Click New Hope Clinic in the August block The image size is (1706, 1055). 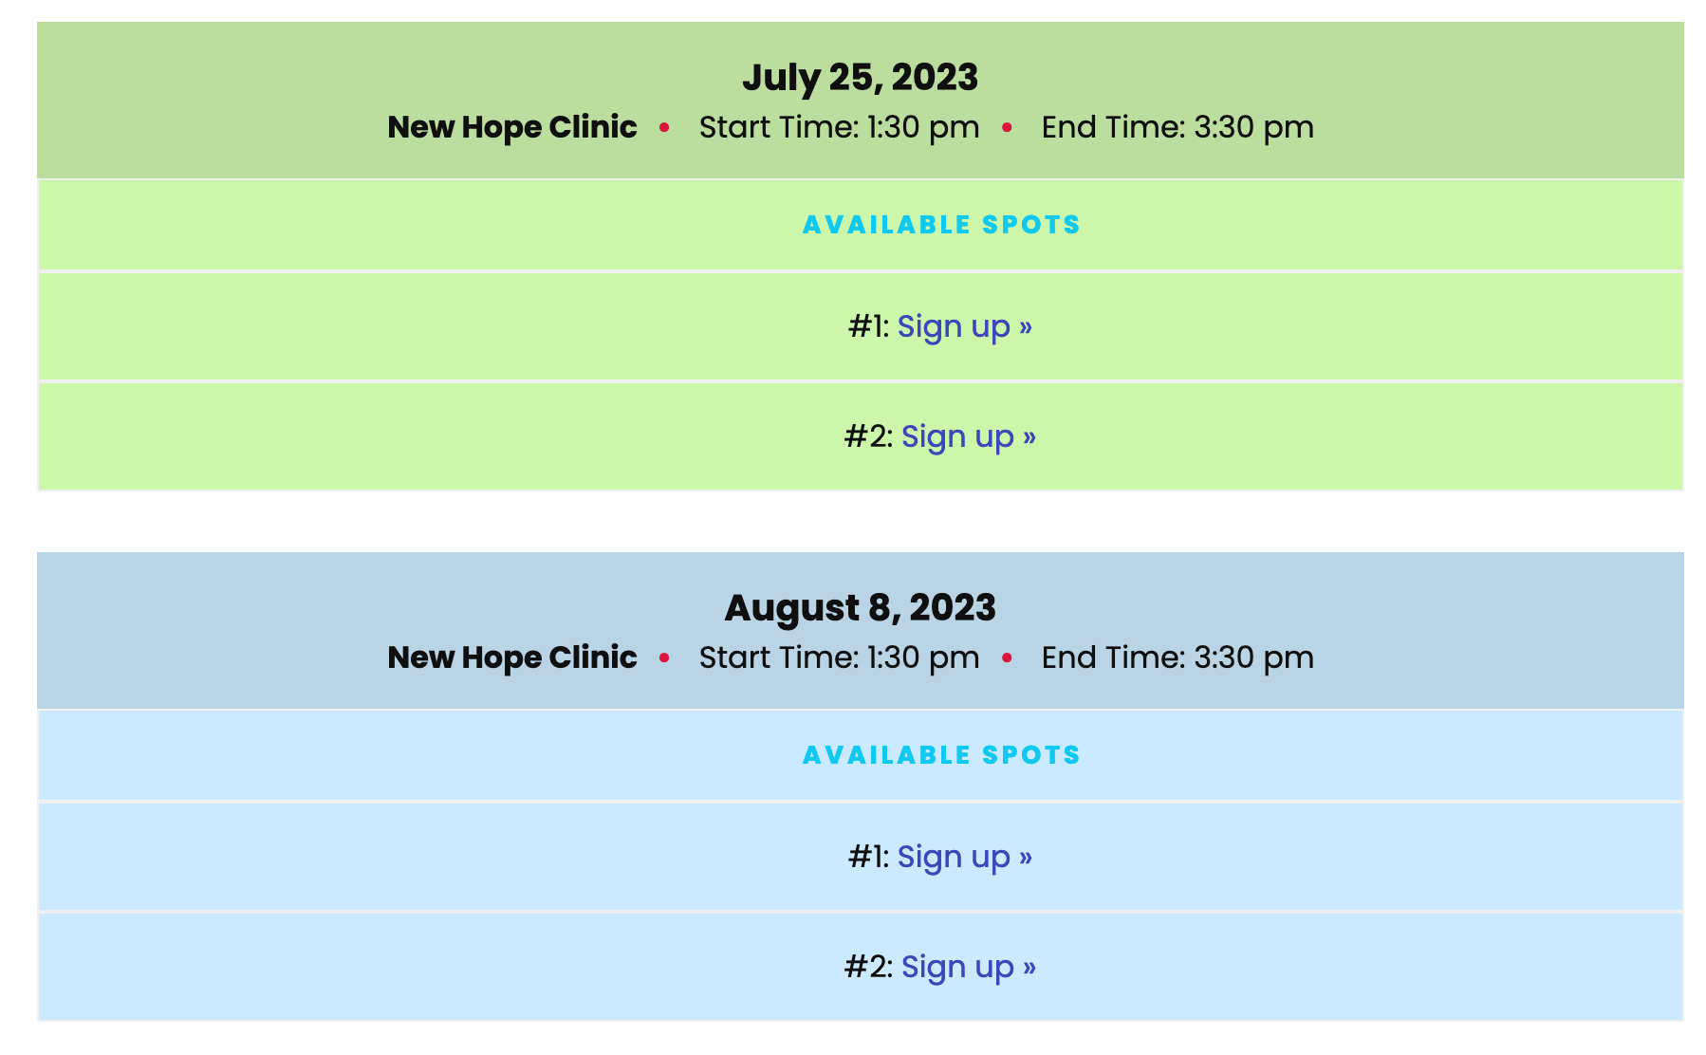[512, 657]
